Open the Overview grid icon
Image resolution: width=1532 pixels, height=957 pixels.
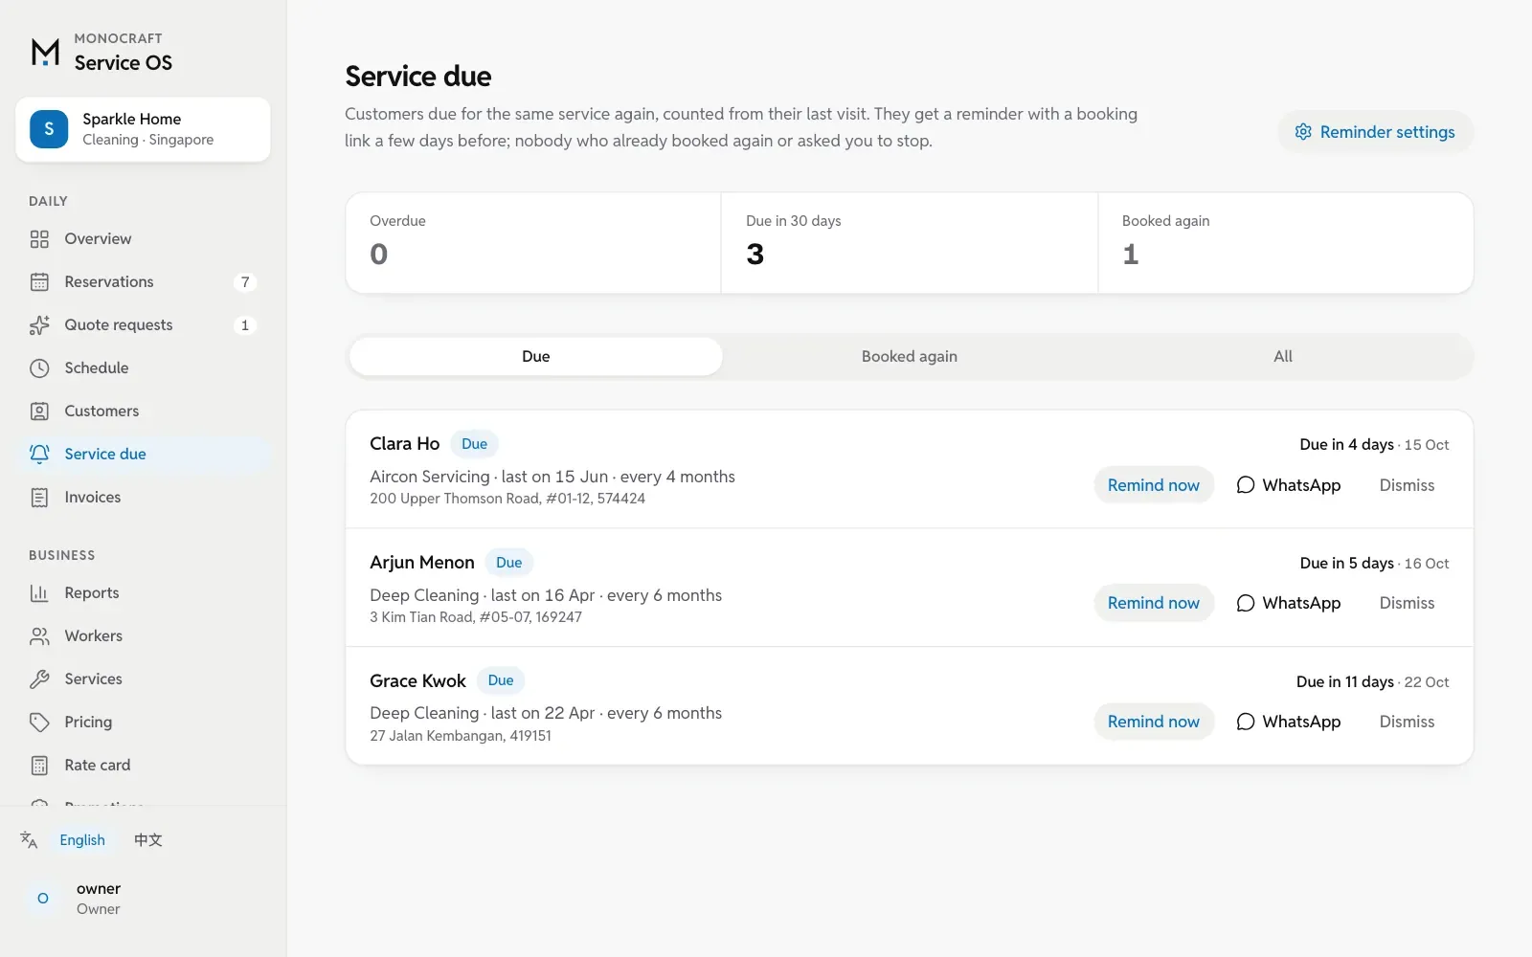(x=39, y=239)
